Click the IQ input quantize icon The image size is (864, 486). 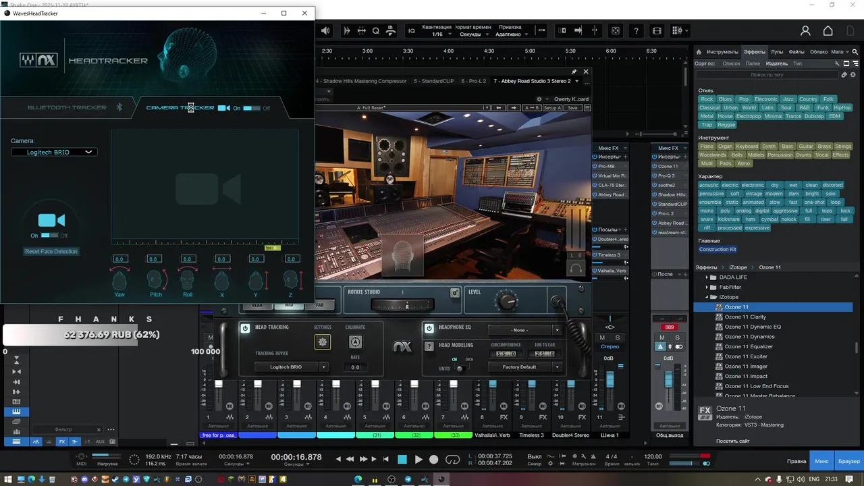coord(412,30)
